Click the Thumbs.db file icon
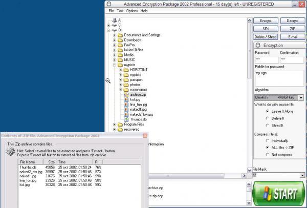 [126, 119]
